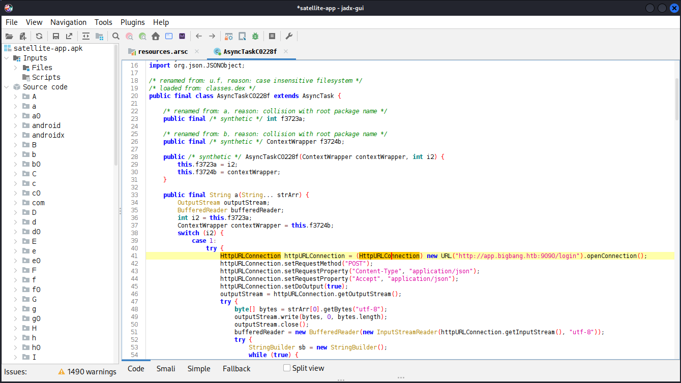
Task: Open the File menu
Action: 12,22
